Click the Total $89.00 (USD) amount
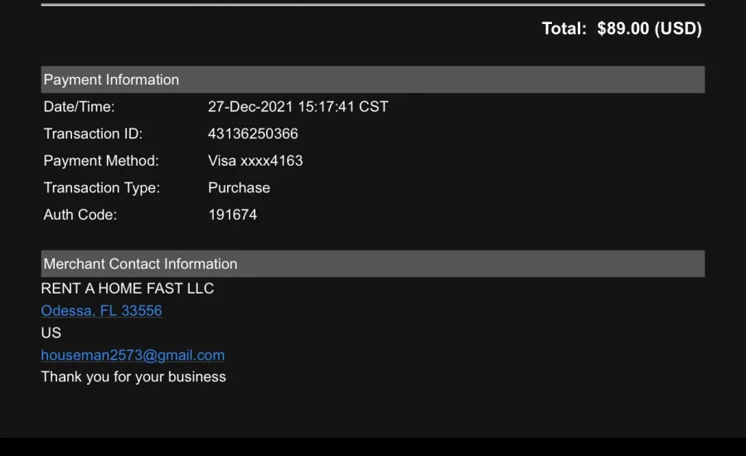Image resolution: width=746 pixels, height=456 pixels. 649,28
